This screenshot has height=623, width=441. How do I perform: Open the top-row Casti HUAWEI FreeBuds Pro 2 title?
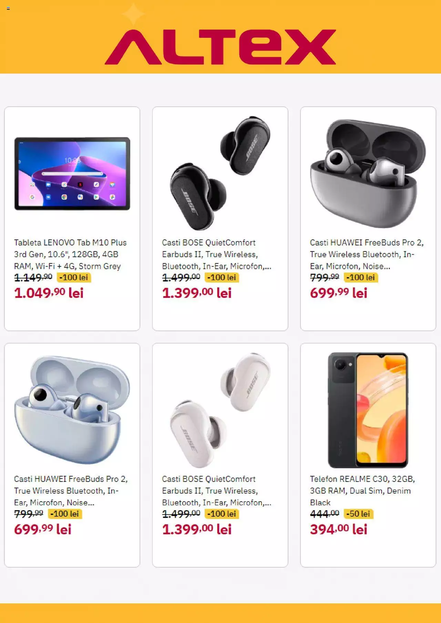pos(367,254)
